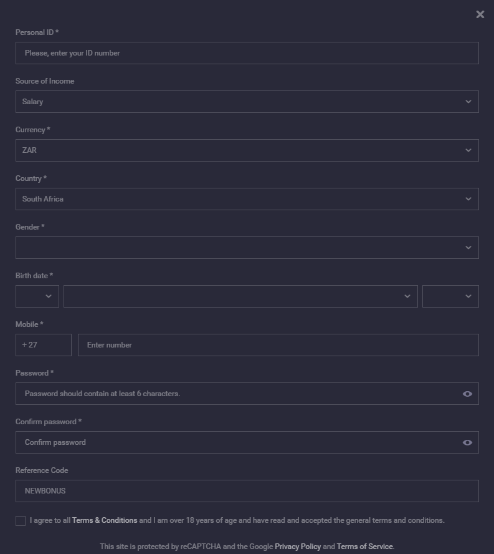Viewport: 494px width, 554px height.
Task: Open the Terms & Conditions link
Action: [105, 520]
